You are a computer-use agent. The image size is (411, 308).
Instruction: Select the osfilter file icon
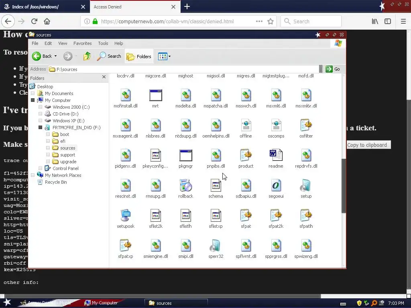(x=306, y=126)
